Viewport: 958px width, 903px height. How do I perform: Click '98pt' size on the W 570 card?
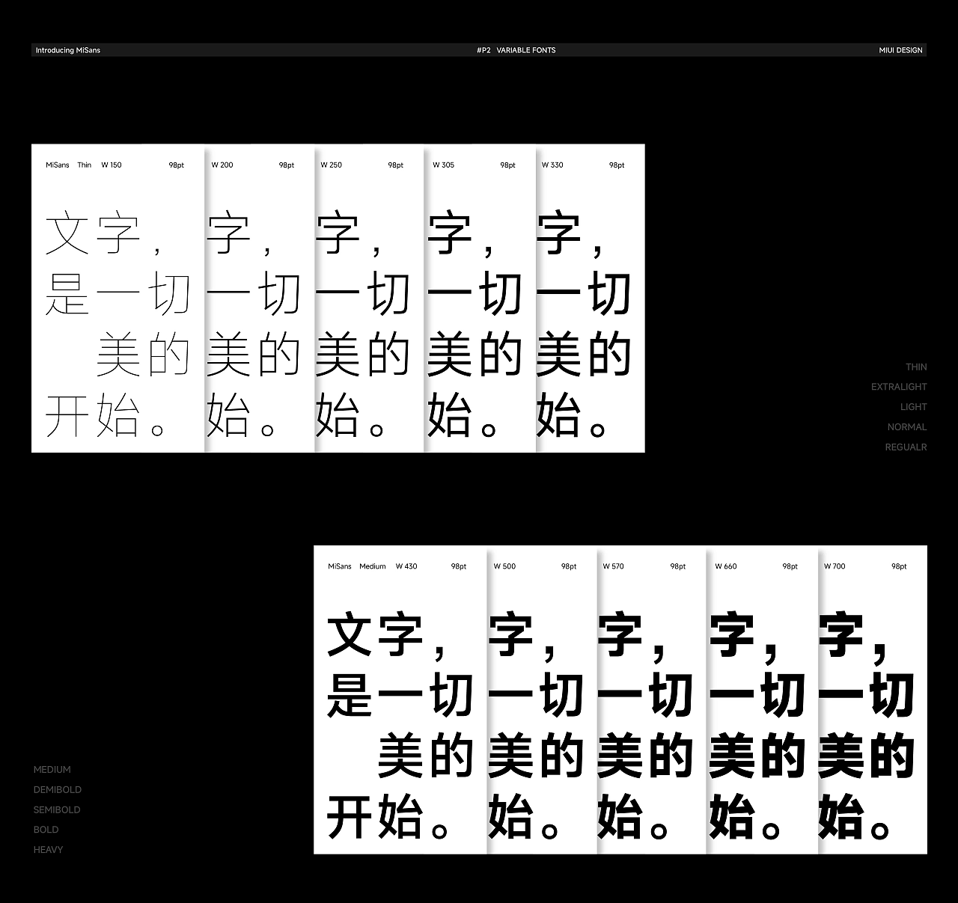pos(678,566)
